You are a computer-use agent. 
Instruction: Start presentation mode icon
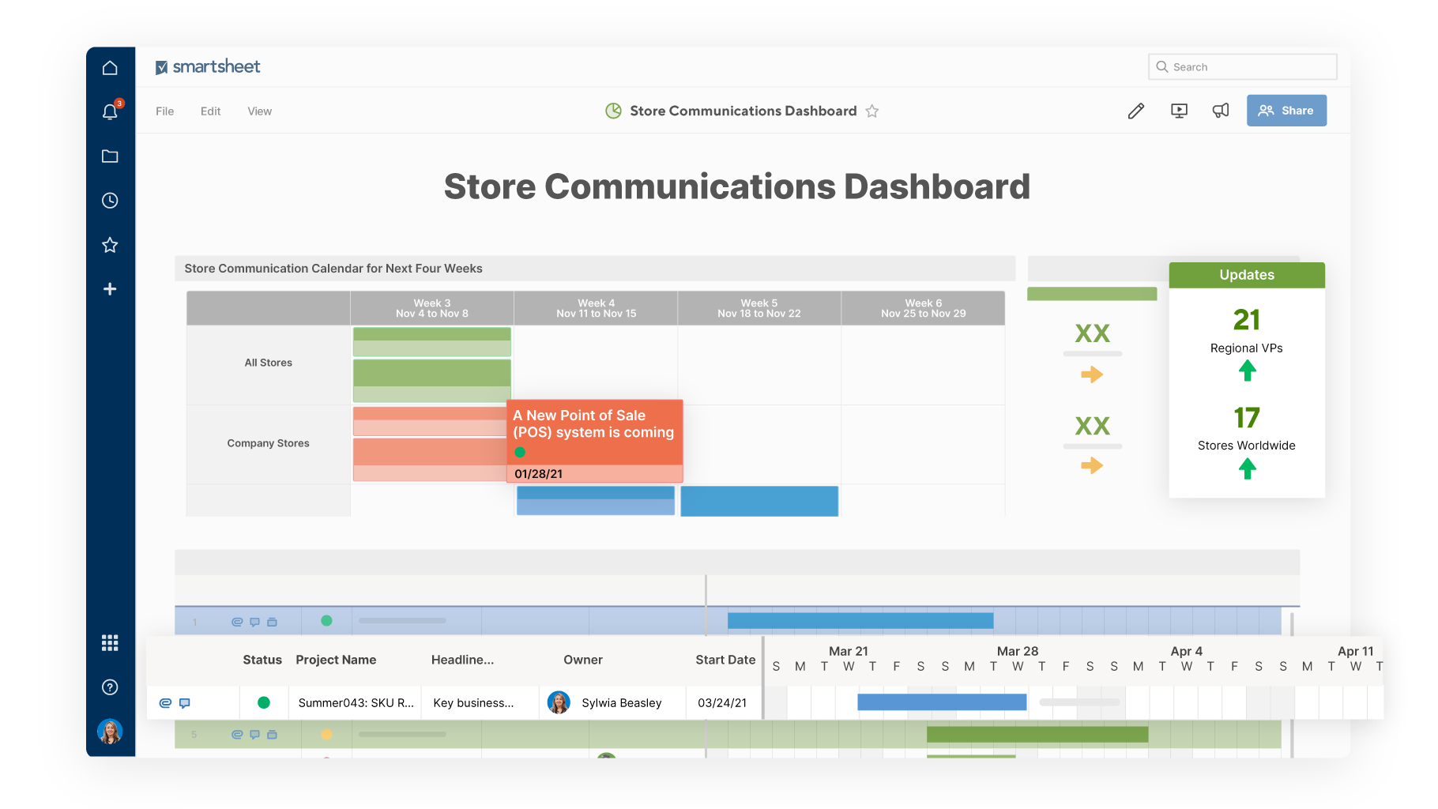pos(1179,111)
